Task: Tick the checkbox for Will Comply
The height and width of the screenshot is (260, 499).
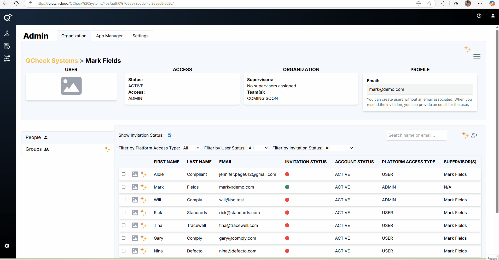Action: pos(124,200)
